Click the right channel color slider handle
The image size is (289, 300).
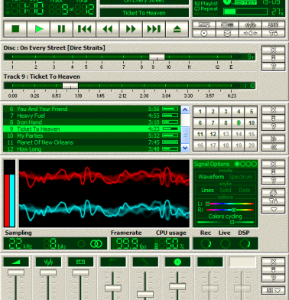(x=233, y=210)
